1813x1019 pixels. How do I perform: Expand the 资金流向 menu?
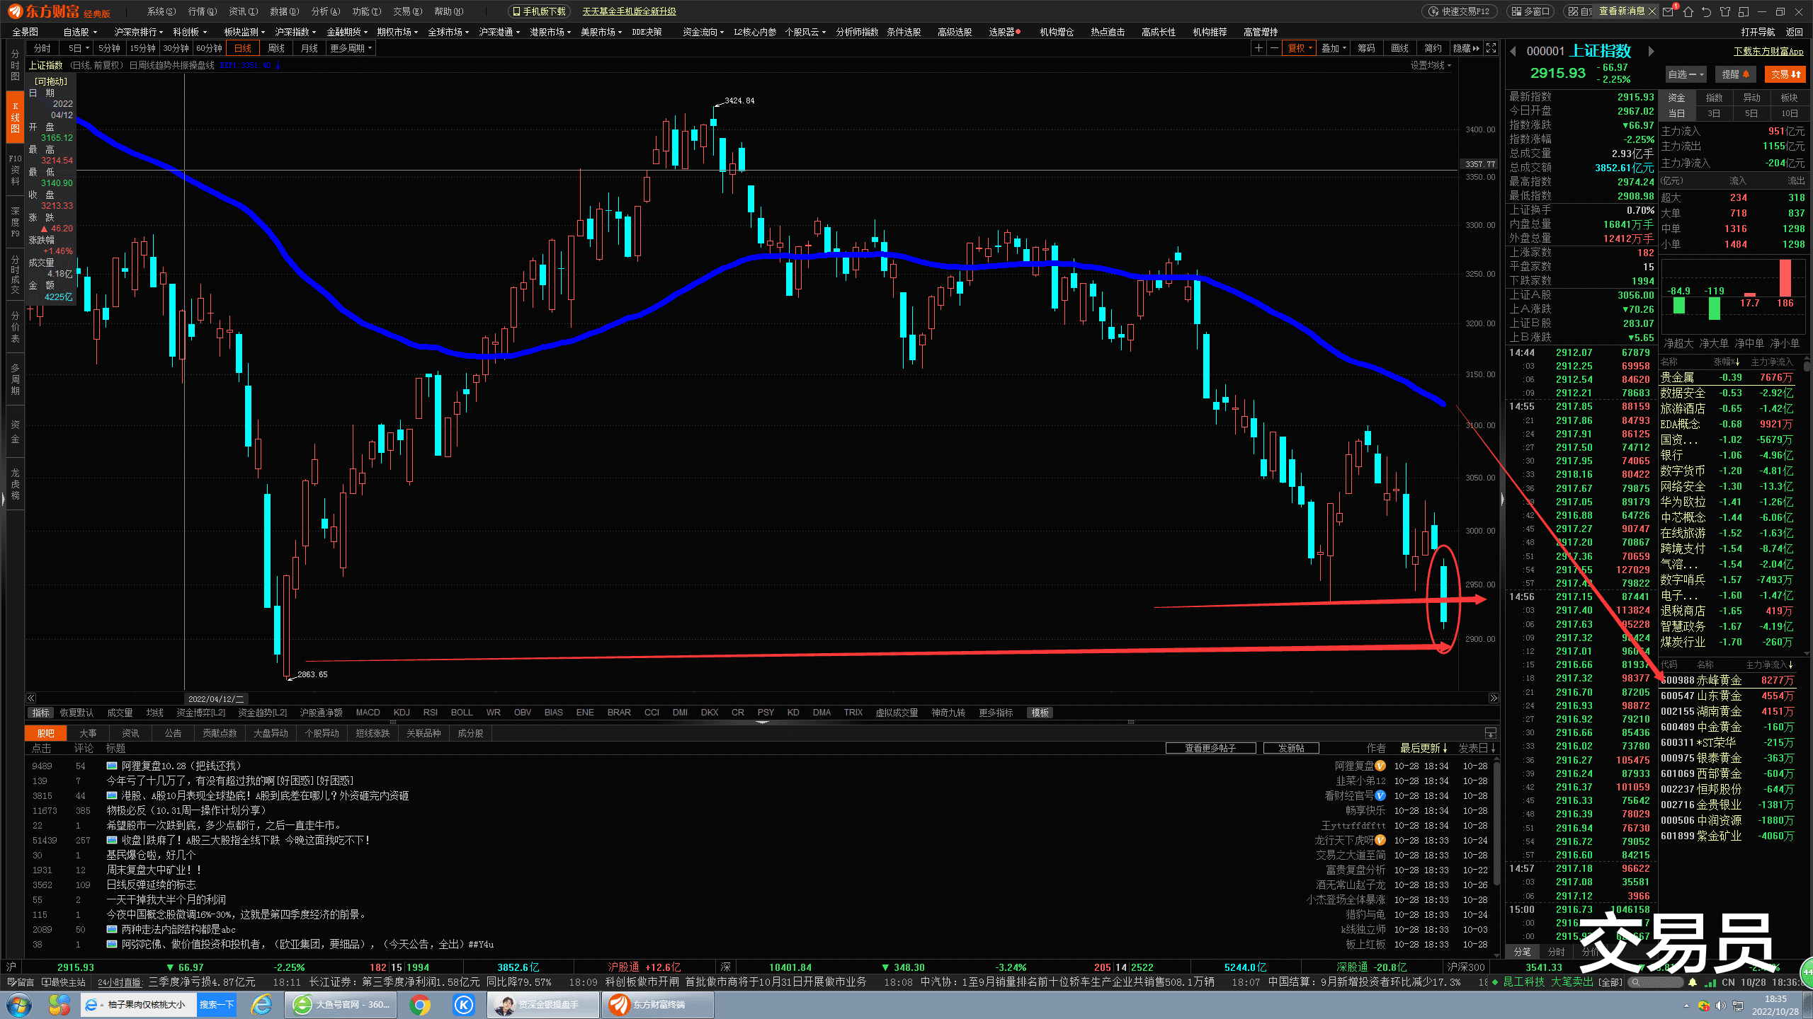coord(703,32)
